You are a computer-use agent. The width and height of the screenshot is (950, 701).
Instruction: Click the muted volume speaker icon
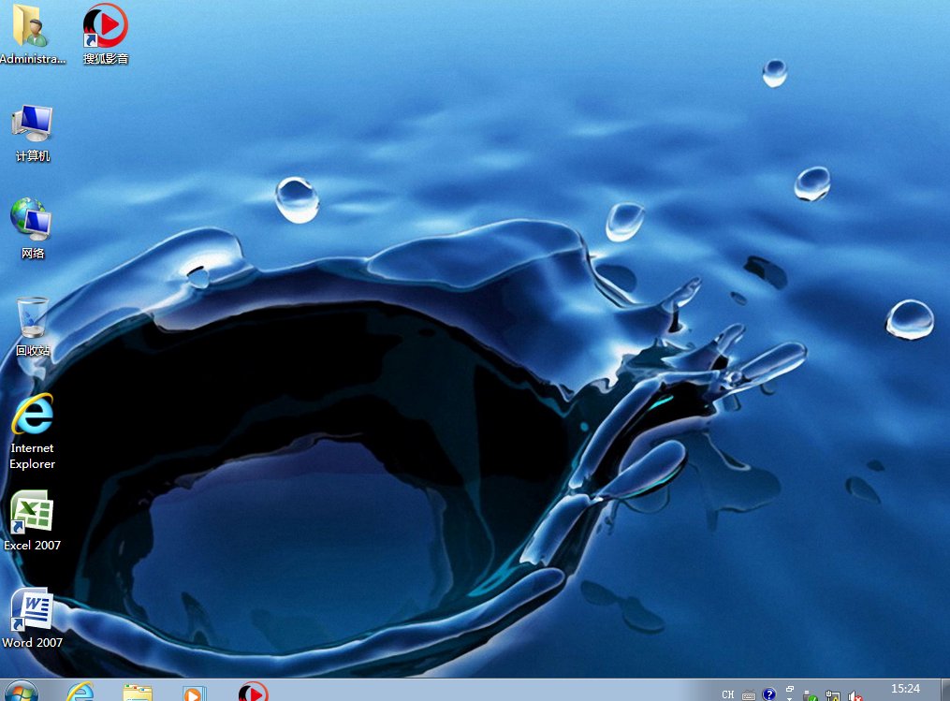pos(855,695)
